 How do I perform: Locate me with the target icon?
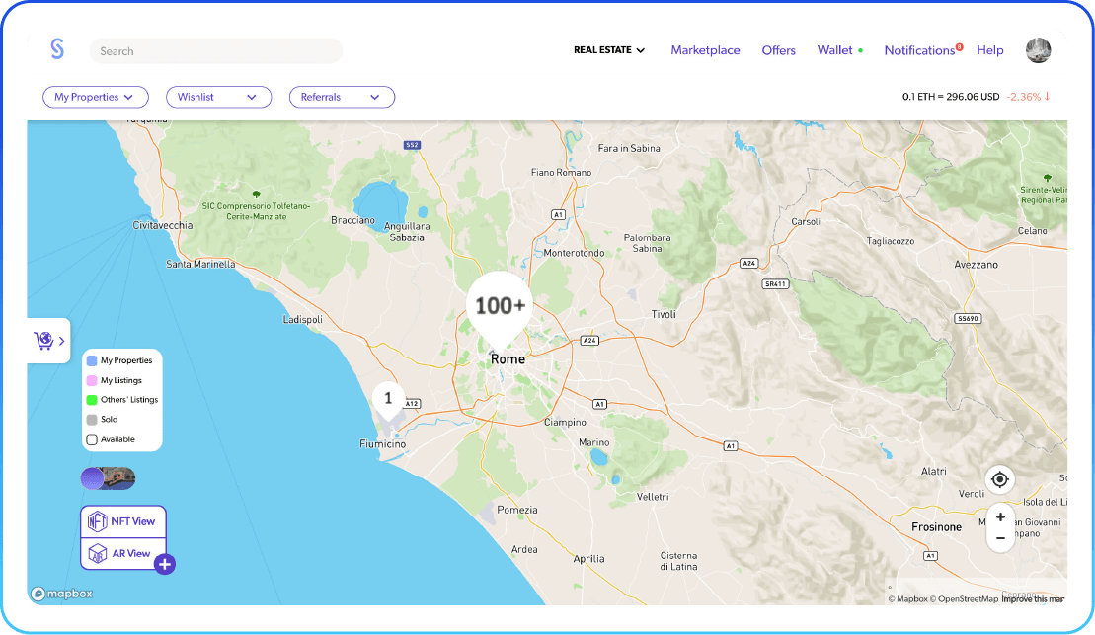pos(1000,479)
